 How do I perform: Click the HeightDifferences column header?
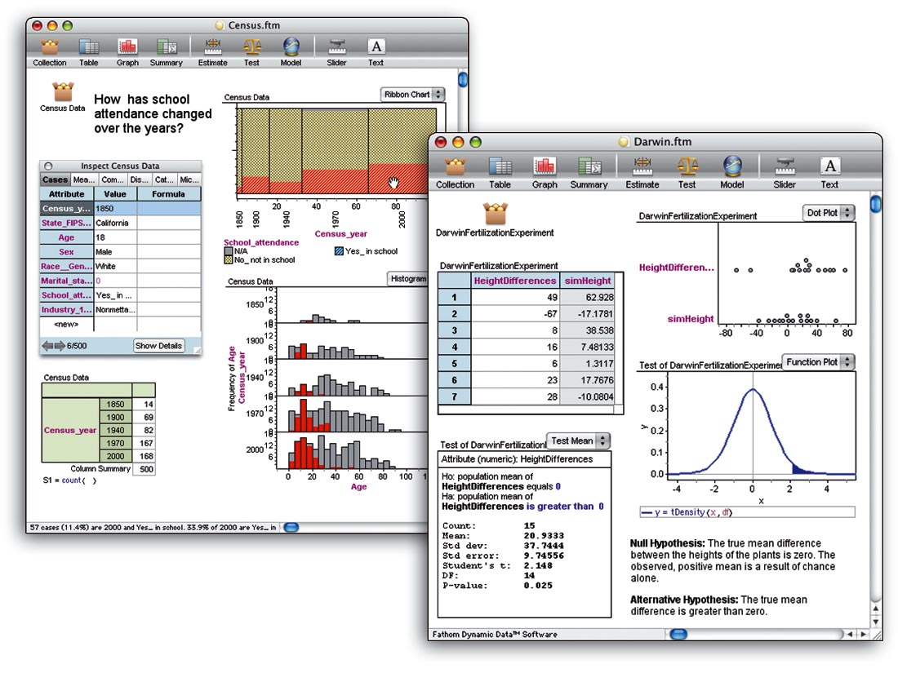pos(516,280)
